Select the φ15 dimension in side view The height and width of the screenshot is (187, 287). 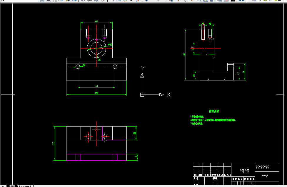click(x=193, y=48)
